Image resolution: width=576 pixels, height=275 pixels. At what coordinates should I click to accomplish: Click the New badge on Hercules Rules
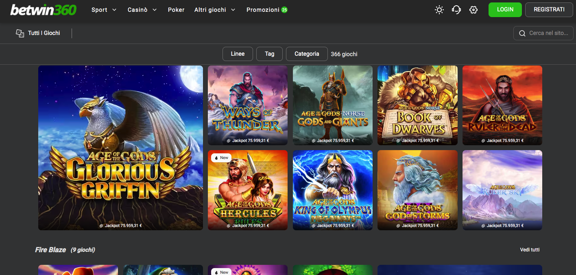click(221, 158)
